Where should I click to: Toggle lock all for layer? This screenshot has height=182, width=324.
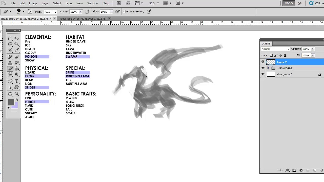coord(285,55)
